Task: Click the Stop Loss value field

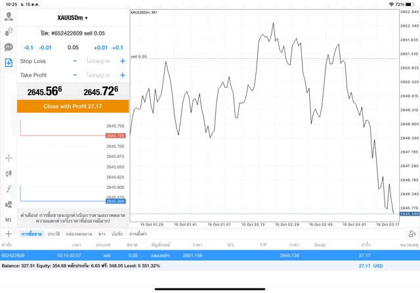Action: [x=98, y=61]
